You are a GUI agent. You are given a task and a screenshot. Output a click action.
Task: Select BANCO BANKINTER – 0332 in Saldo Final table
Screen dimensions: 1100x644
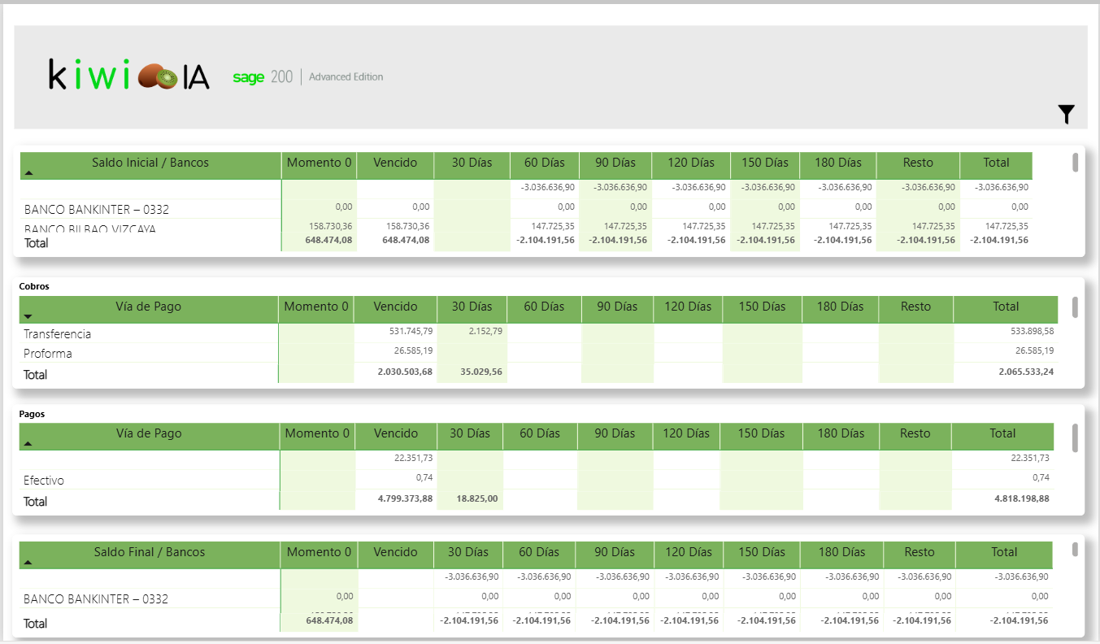click(x=96, y=599)
